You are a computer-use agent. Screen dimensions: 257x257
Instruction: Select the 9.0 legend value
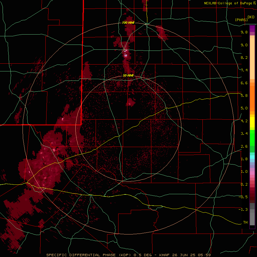(244, 45)
